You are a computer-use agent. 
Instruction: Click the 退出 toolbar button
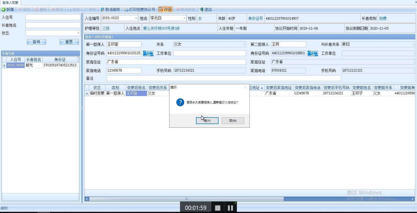coord(206,9)
